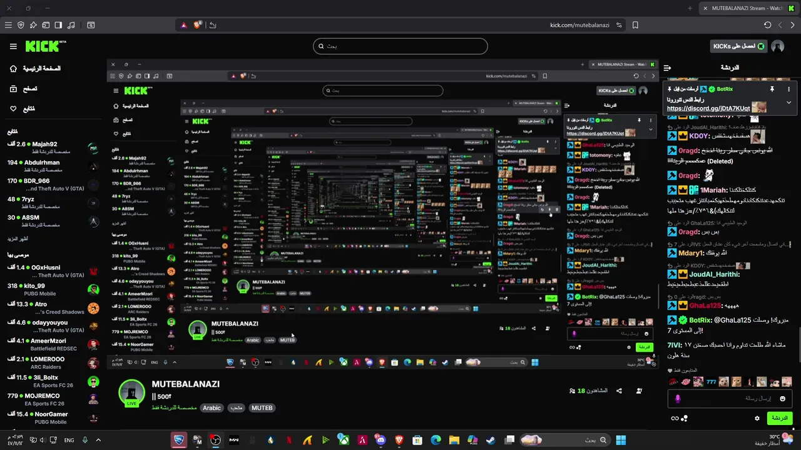Open the Kick hamburger menu
The image size is (801, 450).
coord(13,46)
